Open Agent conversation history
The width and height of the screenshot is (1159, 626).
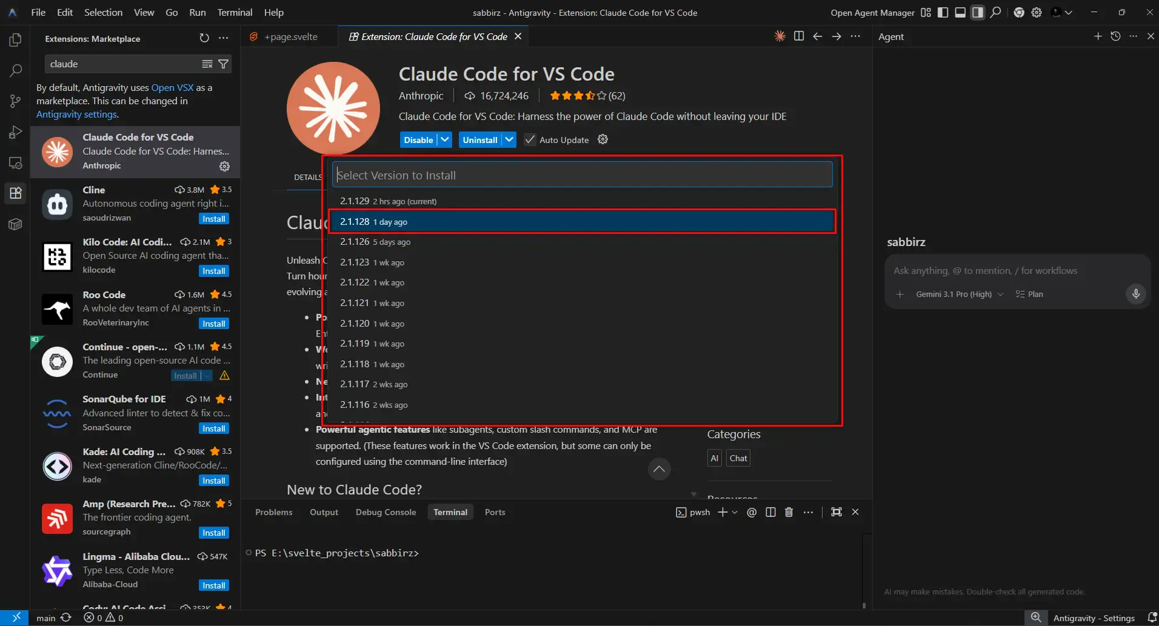pos(1115,36)
